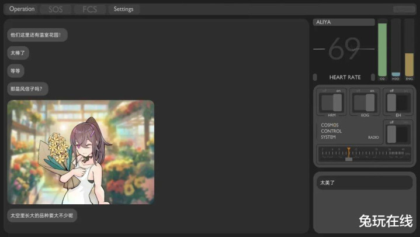Click the HEART RATE label

[x=345, y=77]
